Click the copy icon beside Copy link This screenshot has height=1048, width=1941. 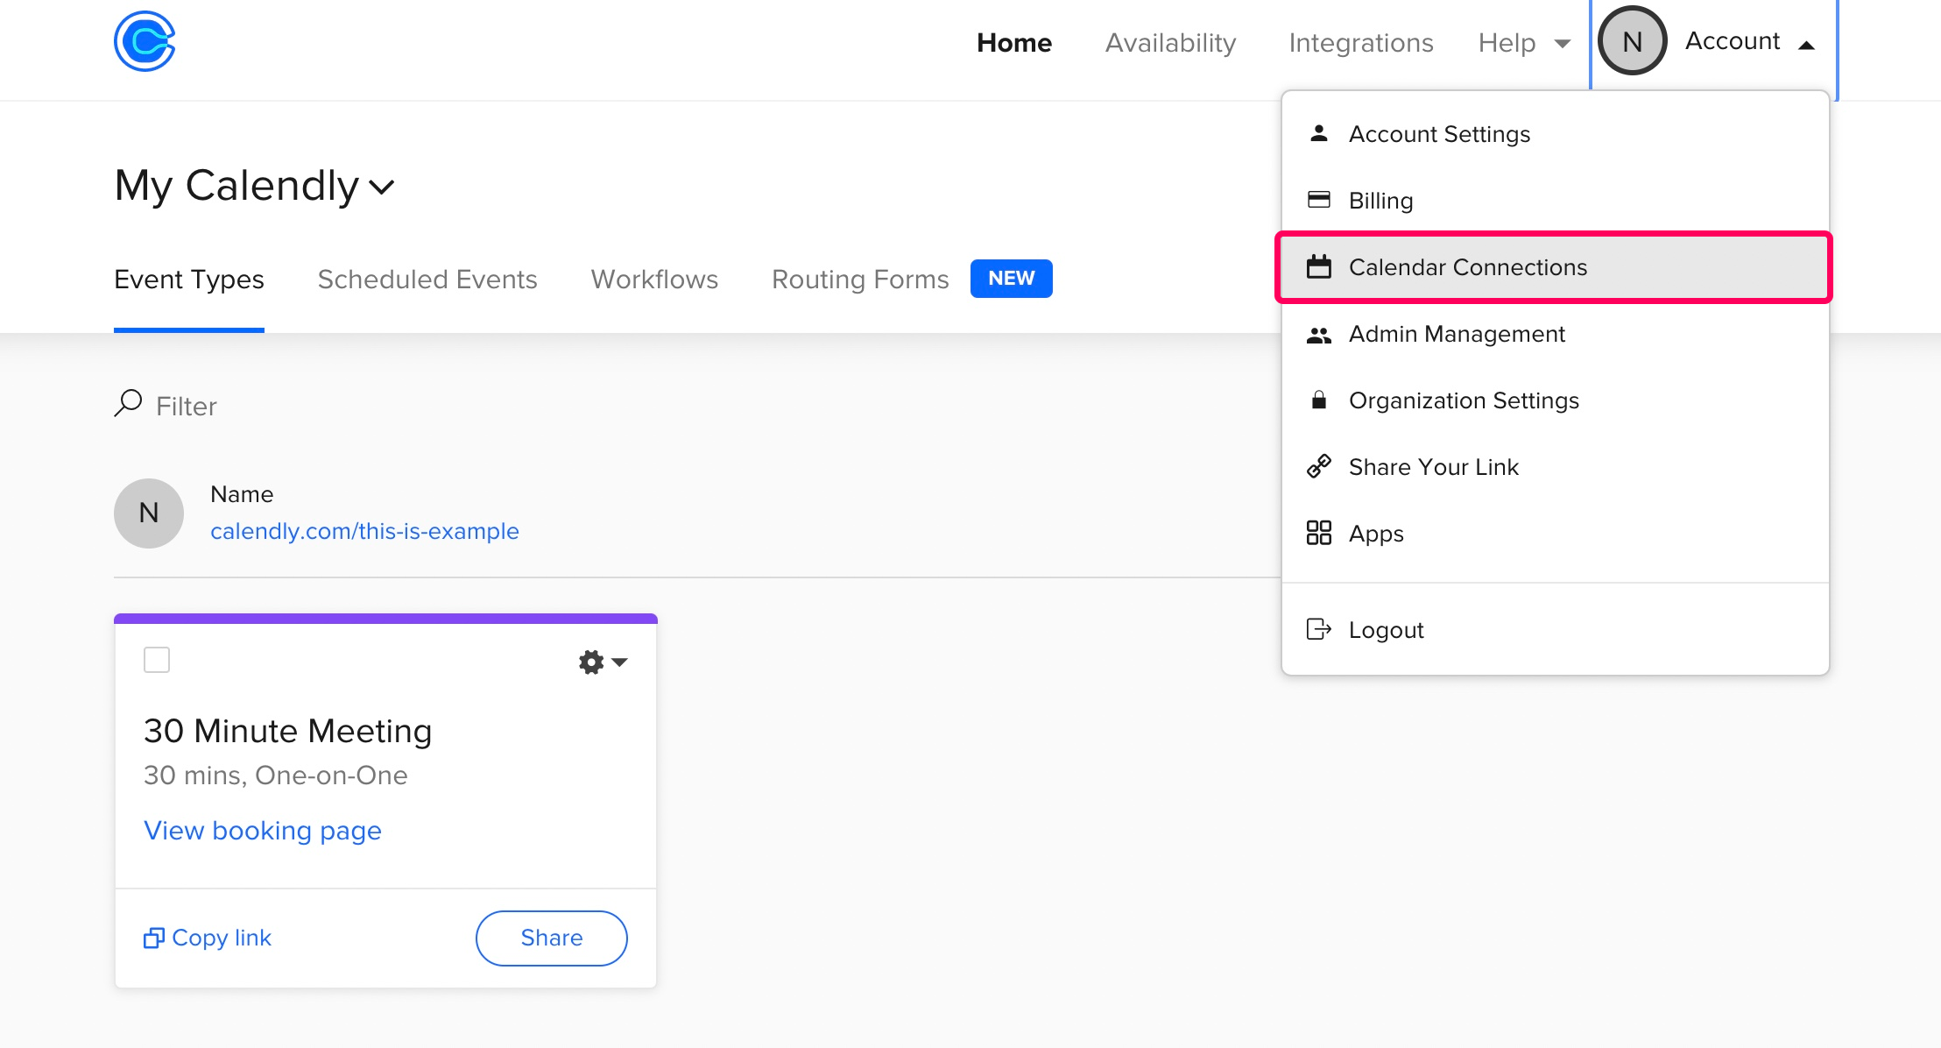(x=154, y=938)
